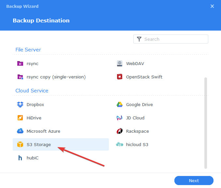Choose hicloud S3 label
Image resolution: width=221 pixels, height=188 pixels.
(x=137, y=144)
